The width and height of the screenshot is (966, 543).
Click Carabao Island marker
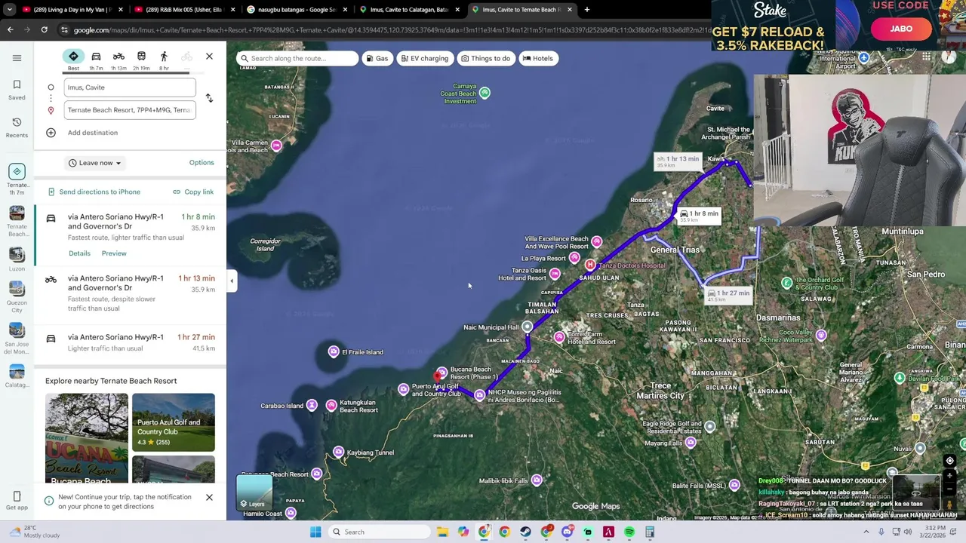312,406
